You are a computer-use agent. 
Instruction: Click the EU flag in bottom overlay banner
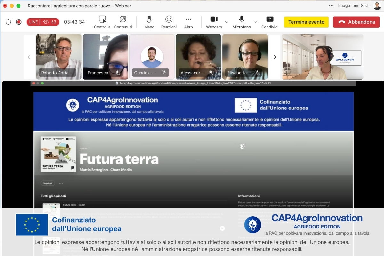(32, 225)
